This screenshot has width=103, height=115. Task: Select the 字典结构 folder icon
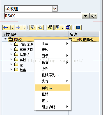[x=16, y=49]
